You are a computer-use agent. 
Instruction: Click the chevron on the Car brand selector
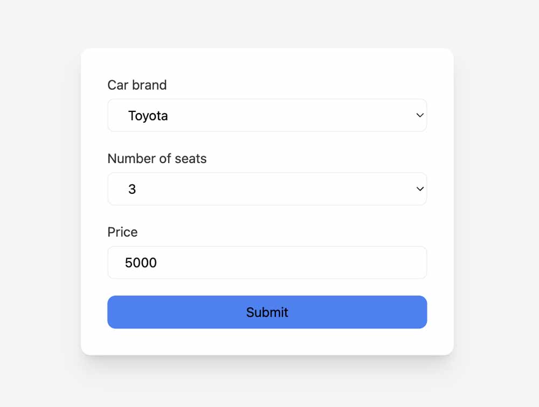[419, 115]
